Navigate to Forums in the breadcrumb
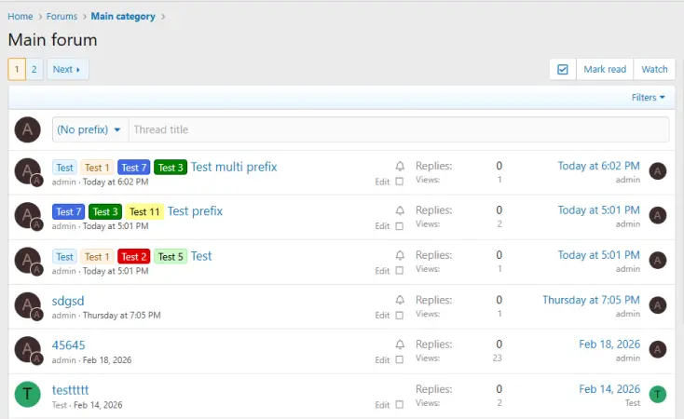The height and width of the screenshot is (419, 684). [x=62, y=17]
